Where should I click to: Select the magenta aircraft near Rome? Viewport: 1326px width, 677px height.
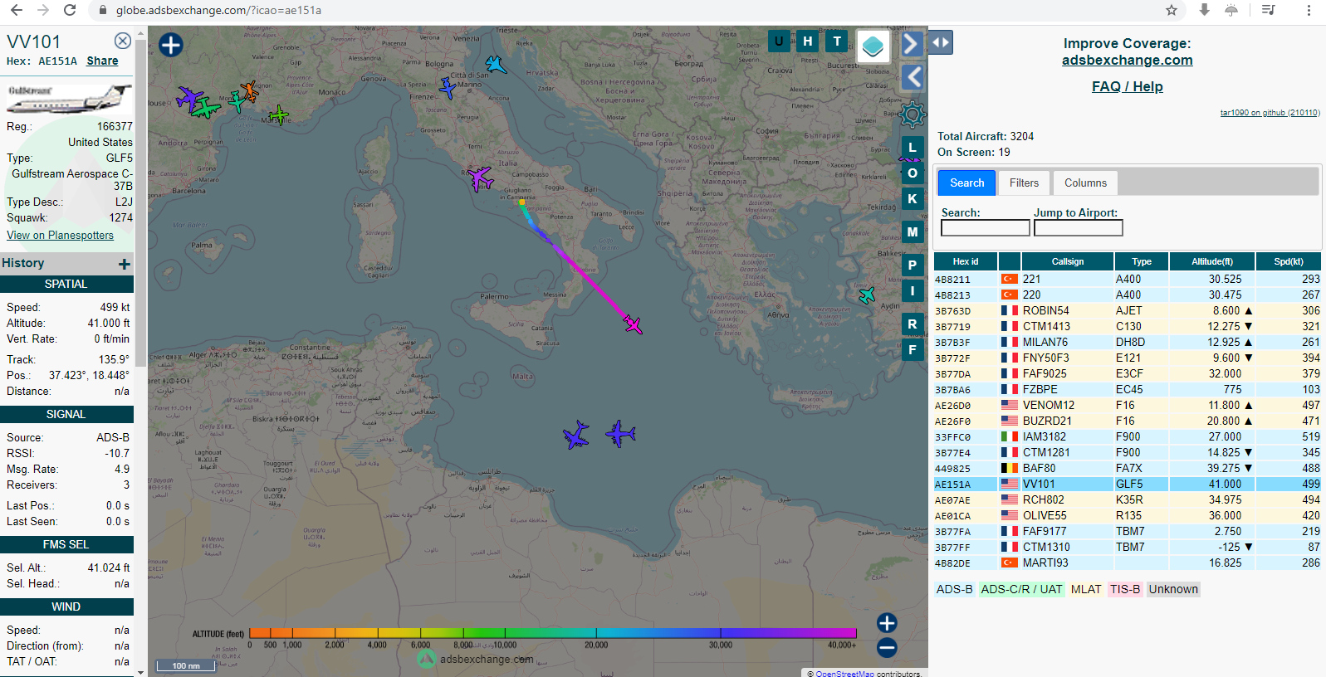479,178
